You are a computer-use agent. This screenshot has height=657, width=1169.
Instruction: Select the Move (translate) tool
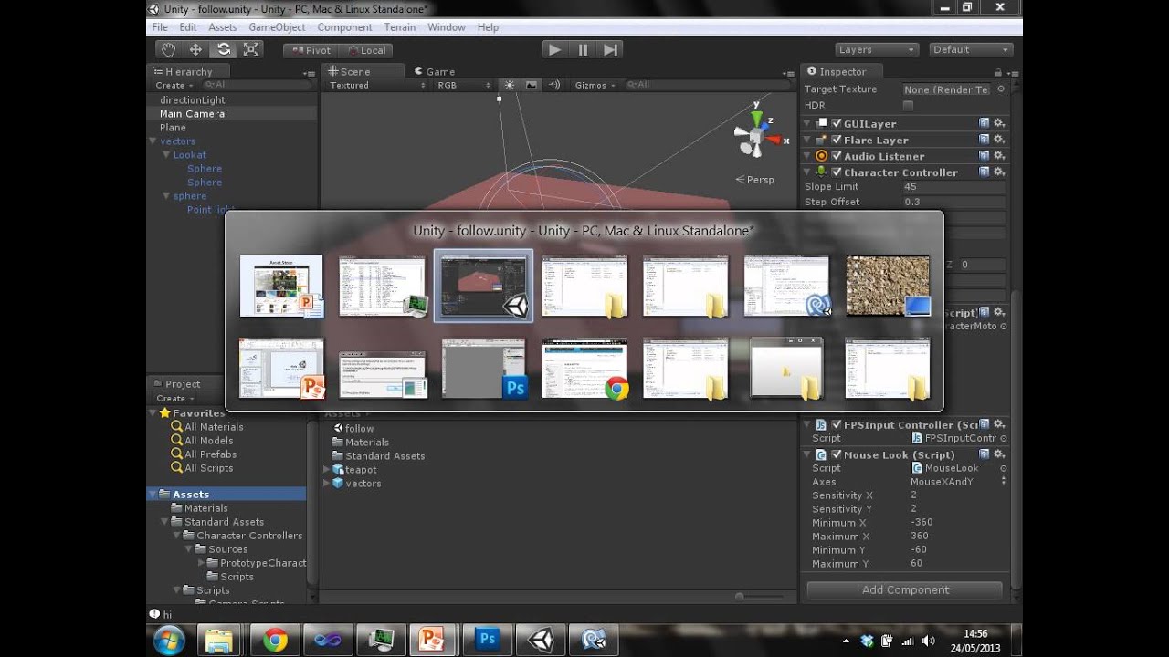195,49
